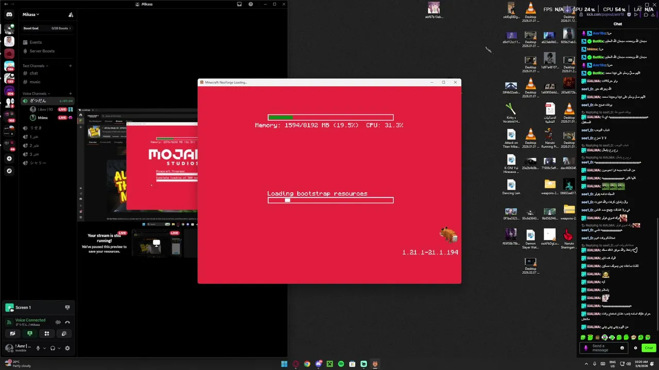Select the Demon Slayer Wat... desktop file
Screen dimensions: 659x370
click(x=530, y=239)
